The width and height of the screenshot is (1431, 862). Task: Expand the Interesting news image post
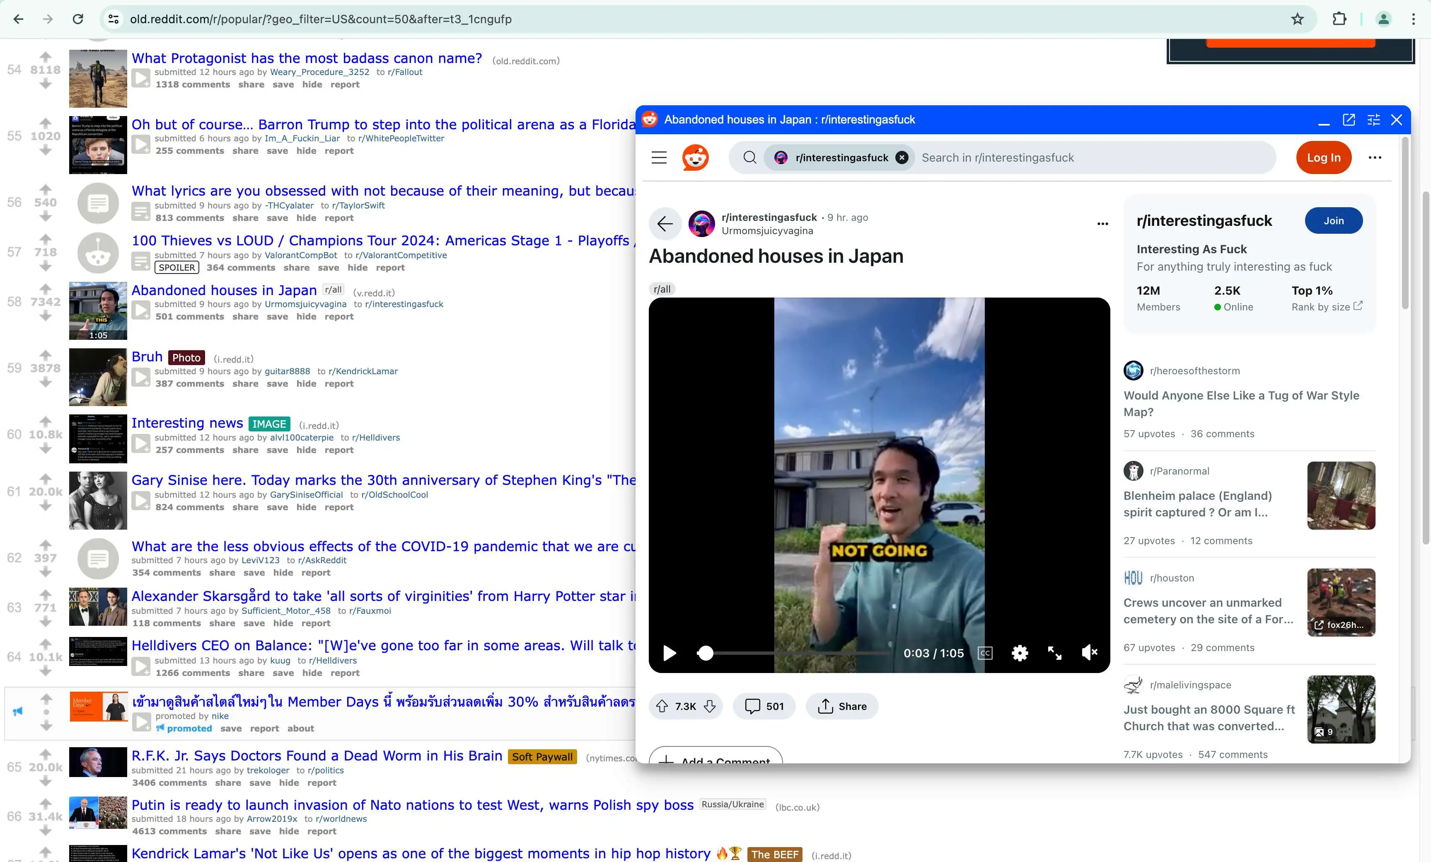(141, 443)
